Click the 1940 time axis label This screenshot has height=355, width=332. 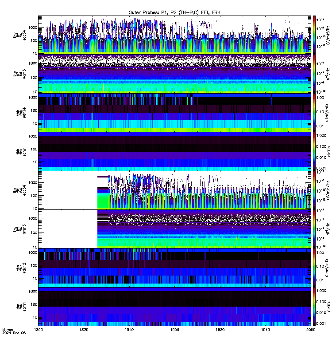coord(265,330)
